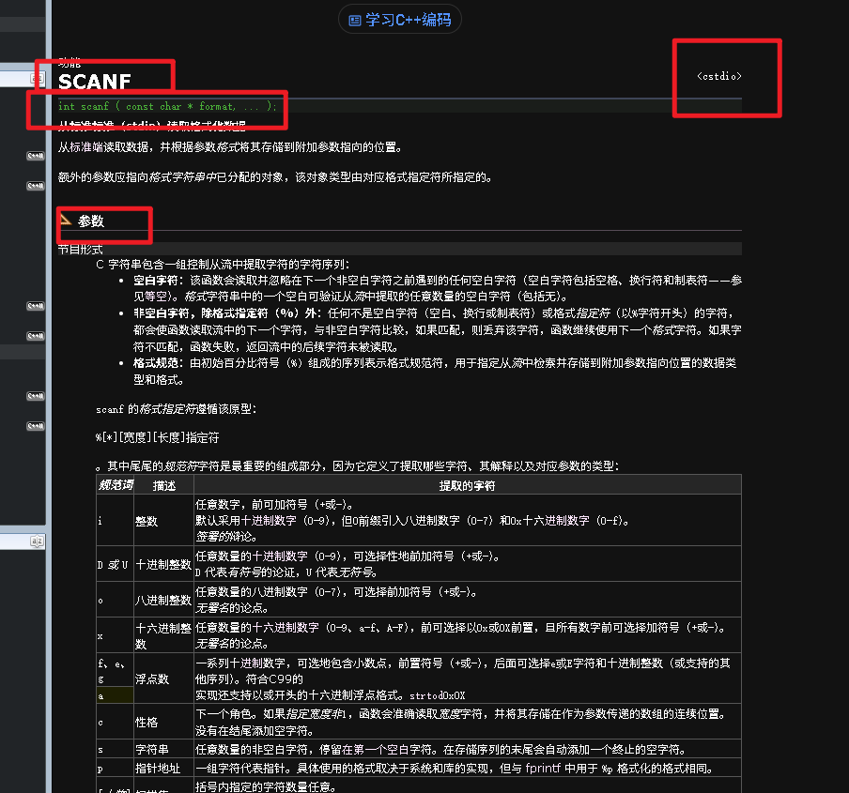Click the fprintf word in the p row
This screenshot has height=793, width=849.
543,768
